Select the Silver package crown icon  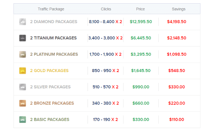[22, 87]
